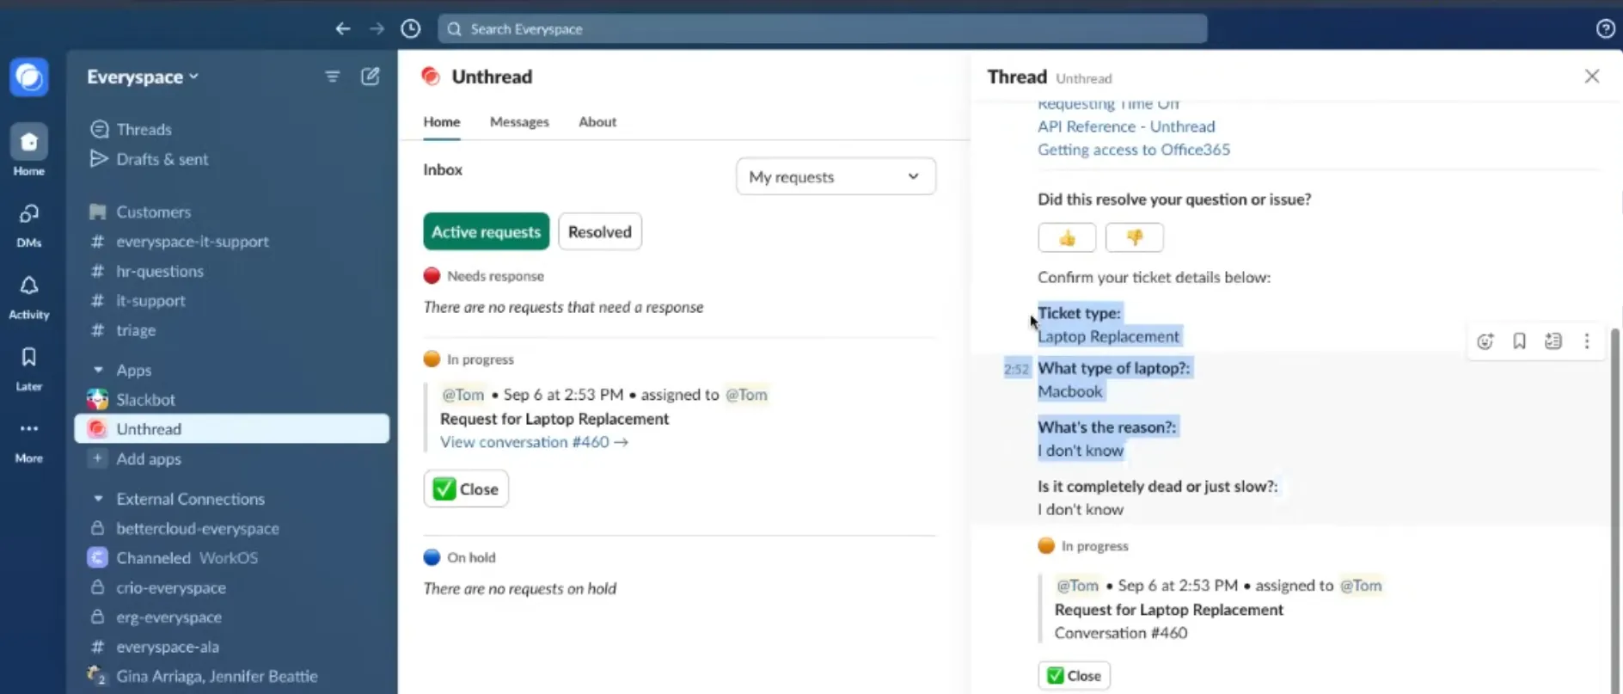Switch to the About tab
This screenshot has height=694, width=1623.
click(597, 122)
